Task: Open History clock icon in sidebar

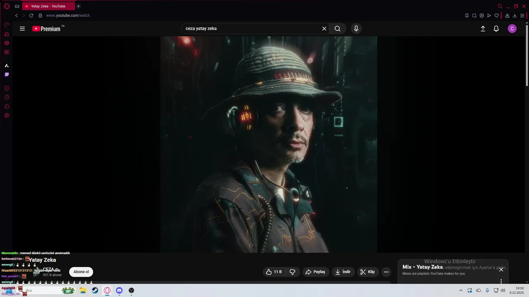Action: click(7, 97)
